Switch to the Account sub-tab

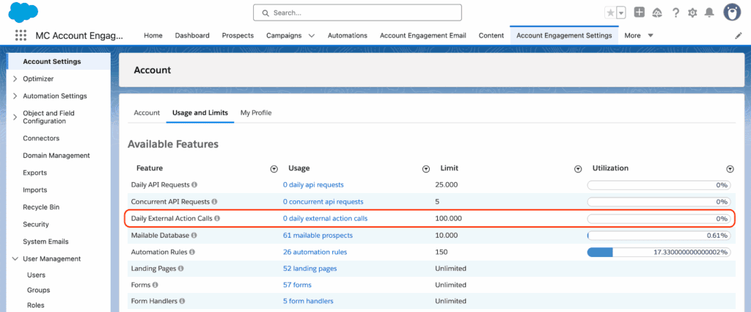point(147,112)
